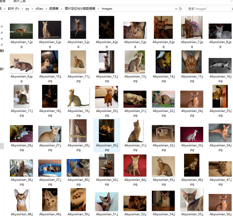Expand chevron after 软件 (F:) in path
233x216 pixels.
click(x=22, y=9)
